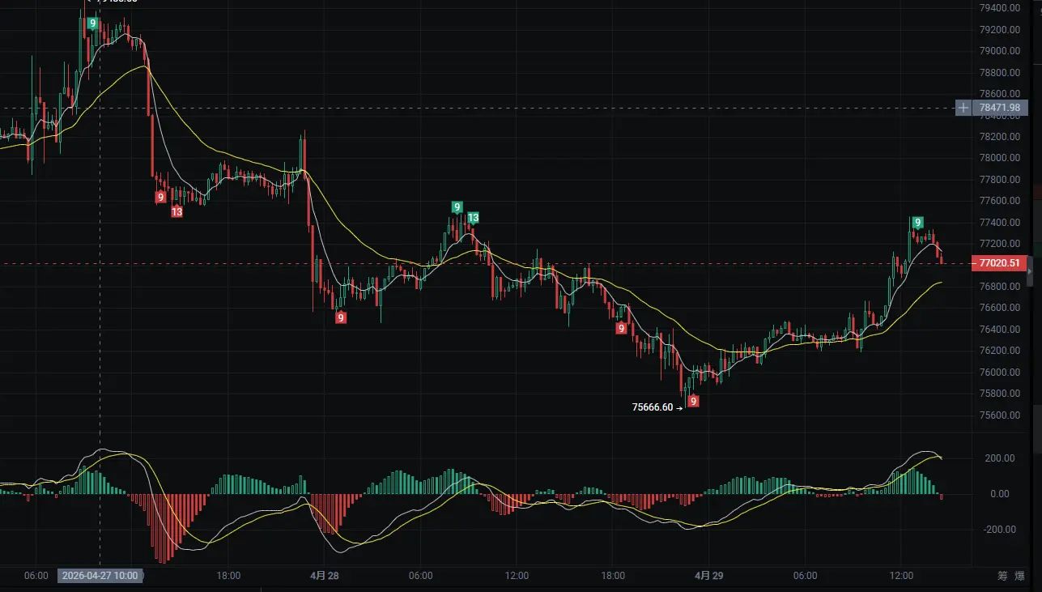Select the red 9 marker beside 75666.60
This screenshot has width=1042, height=592.
tap(694, 401)
